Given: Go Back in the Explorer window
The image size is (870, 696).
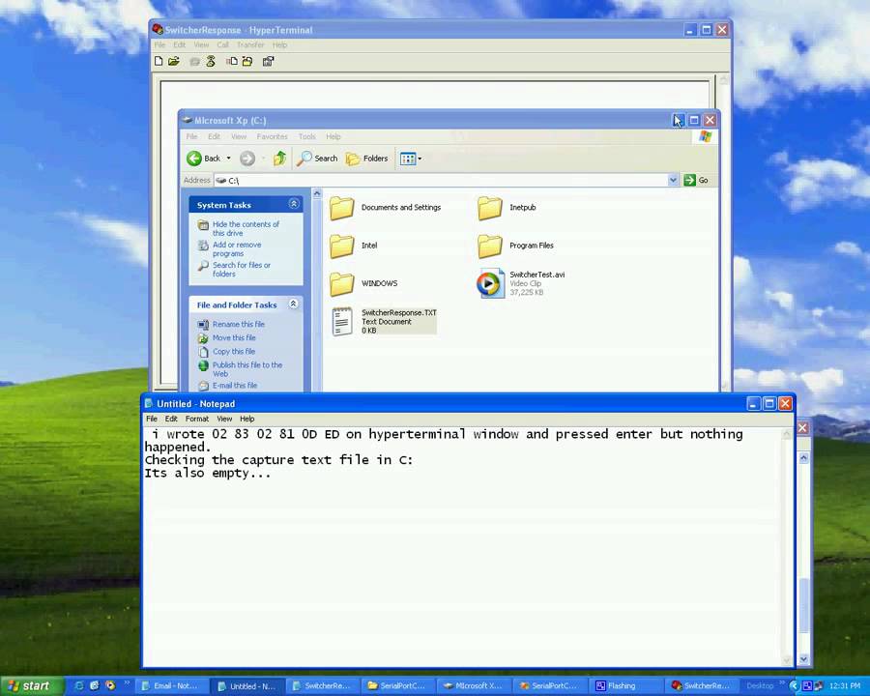Looking at the screenshot, I should coord(203,159).
